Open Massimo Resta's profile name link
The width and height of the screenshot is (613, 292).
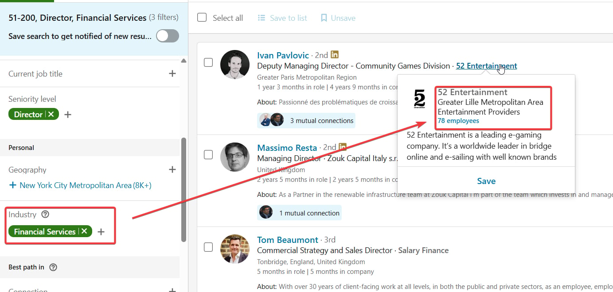pyautogui.click(x=287, y=148)
